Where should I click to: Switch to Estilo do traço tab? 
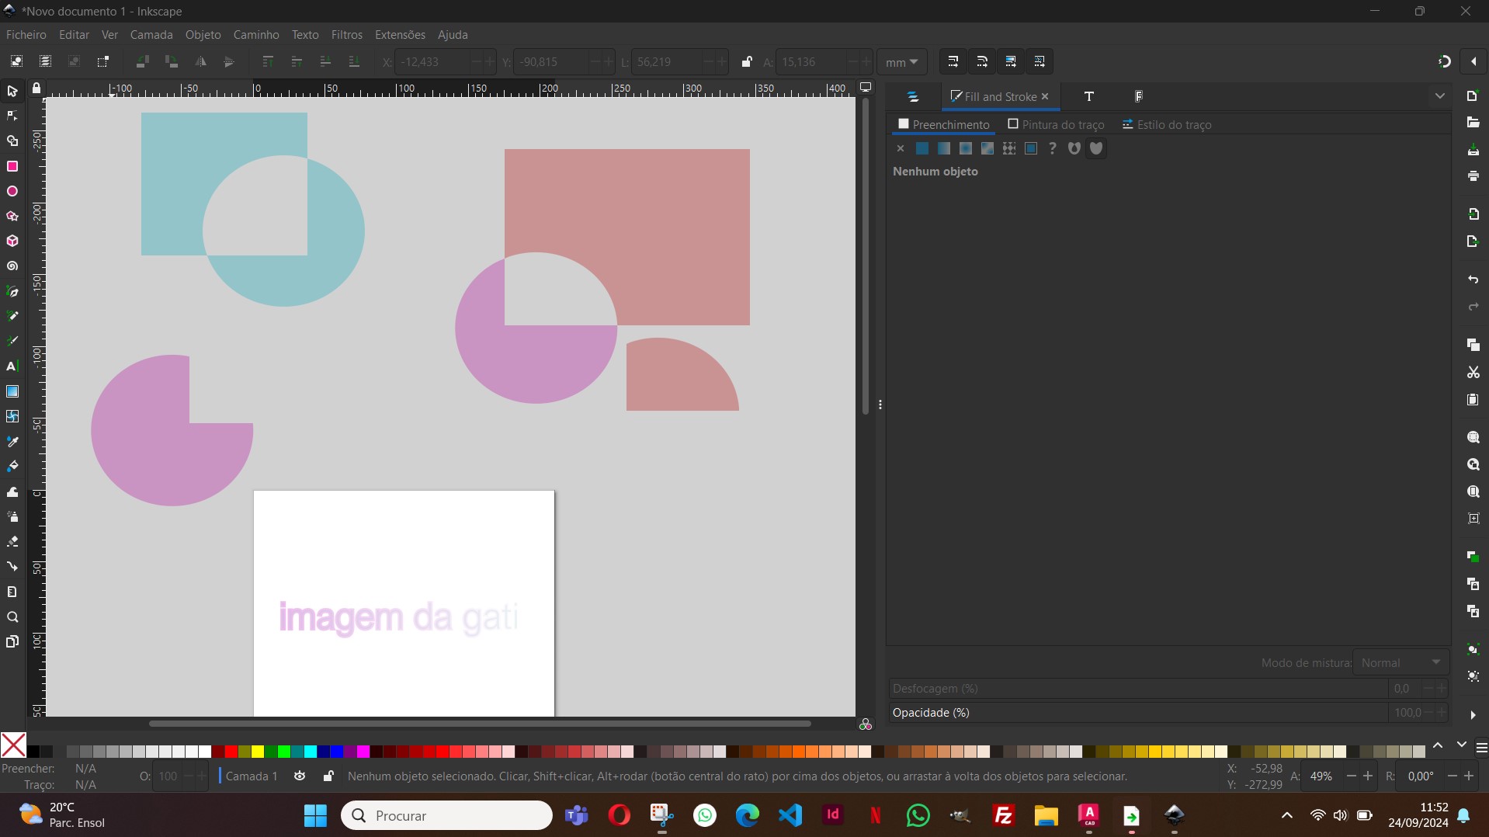[x=1167, y=124]
